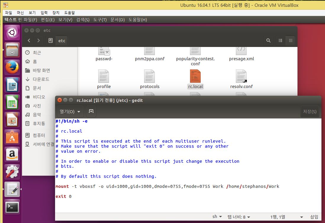Launch LibreOffice Calc from the dock
Viewport: 325px width, 223px height.
(12, 102)
